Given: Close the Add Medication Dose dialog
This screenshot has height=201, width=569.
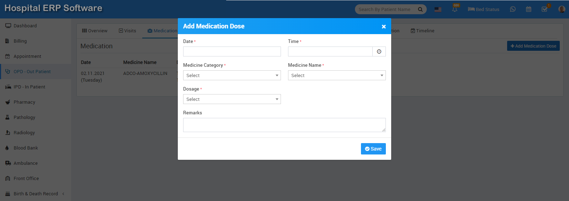Looking at the screenshot, I should (x=384, y=27).
